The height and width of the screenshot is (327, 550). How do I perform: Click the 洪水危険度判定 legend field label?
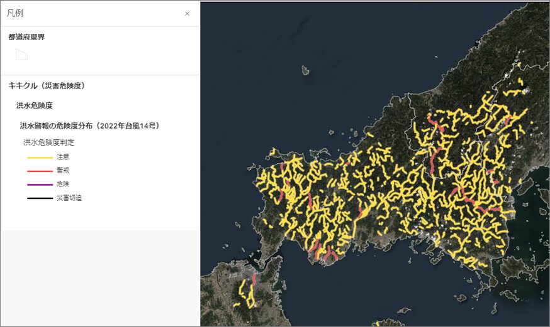pos(49,142)
